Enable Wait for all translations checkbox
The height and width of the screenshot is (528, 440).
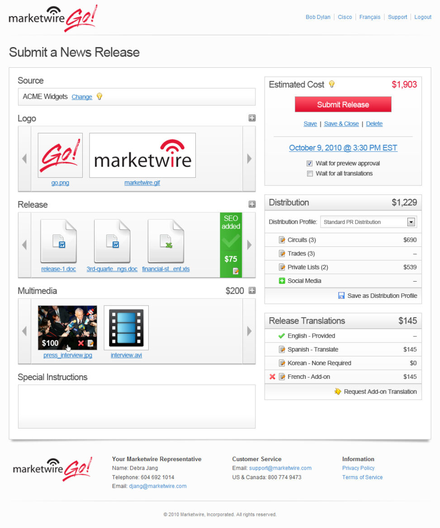click(310, 174)
